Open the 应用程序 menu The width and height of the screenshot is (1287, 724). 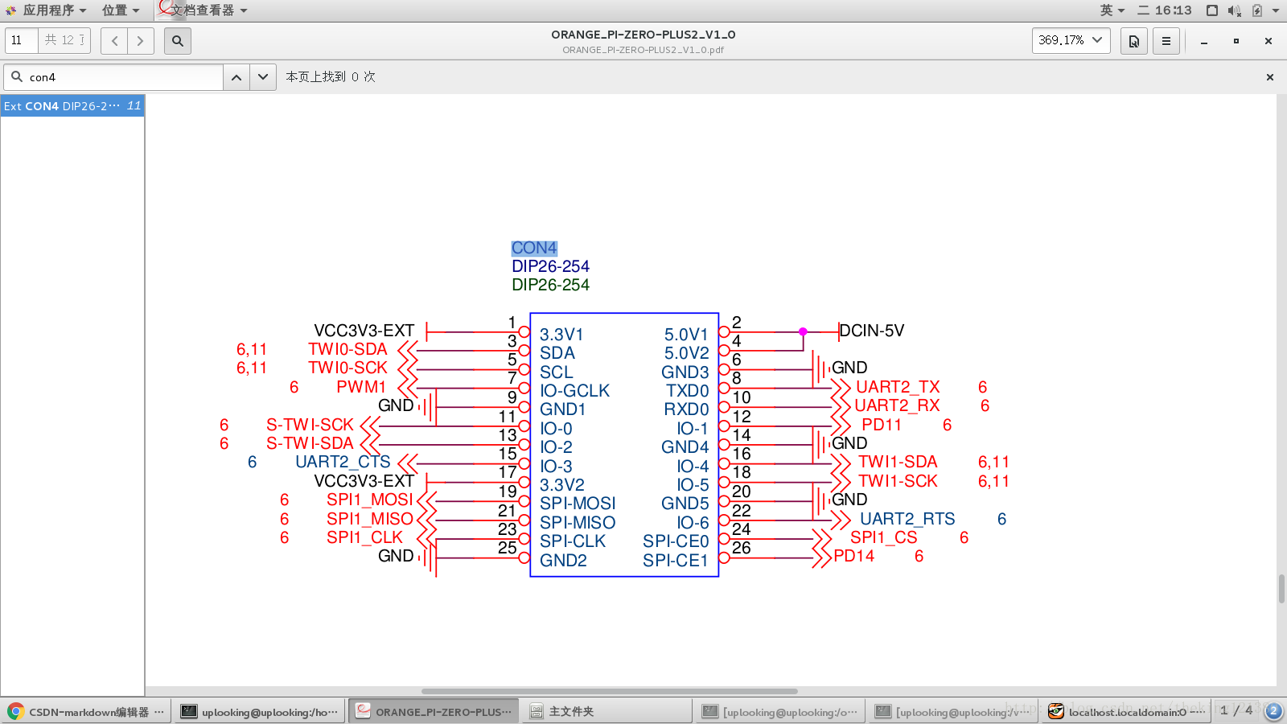pyautogui.click(x=46, y=10)
